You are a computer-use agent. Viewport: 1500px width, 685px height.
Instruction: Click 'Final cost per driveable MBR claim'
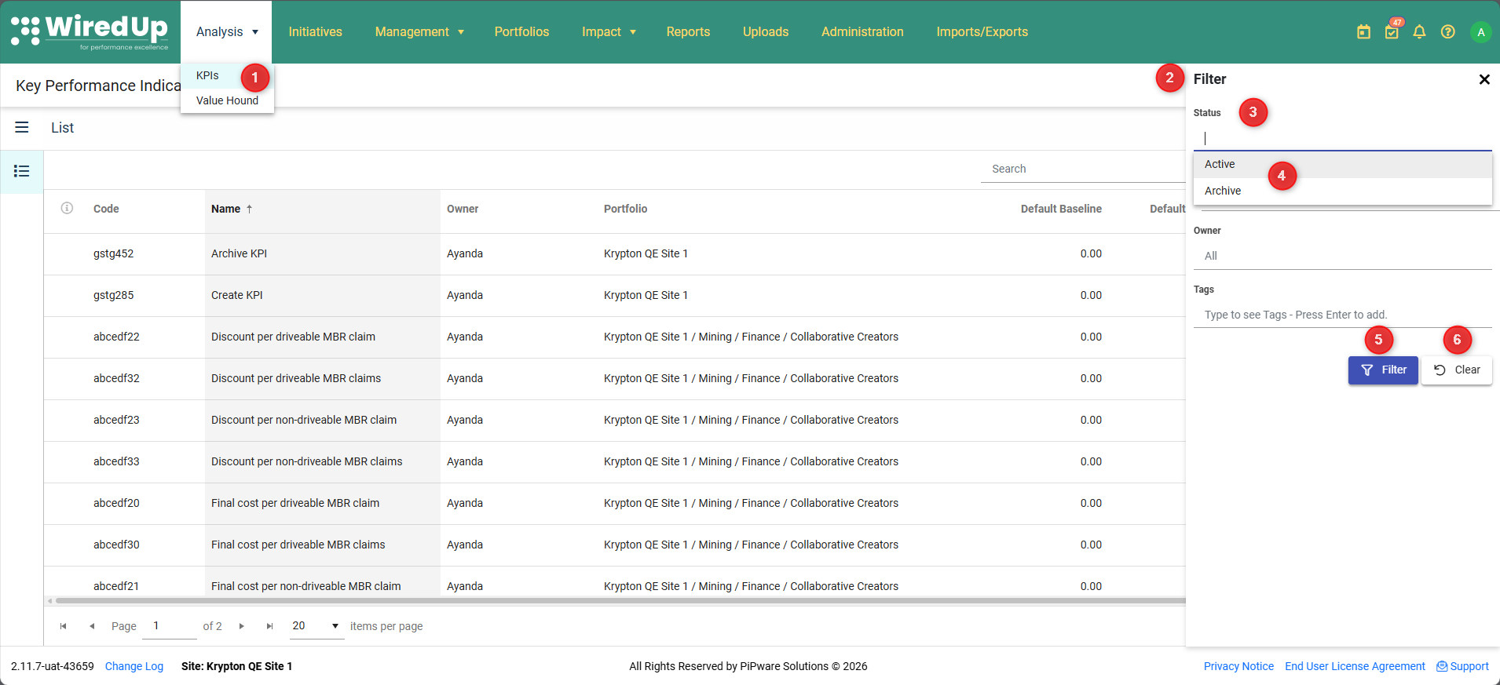[295, 503]
